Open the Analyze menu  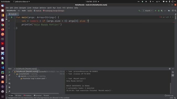(x=35, y=8)
